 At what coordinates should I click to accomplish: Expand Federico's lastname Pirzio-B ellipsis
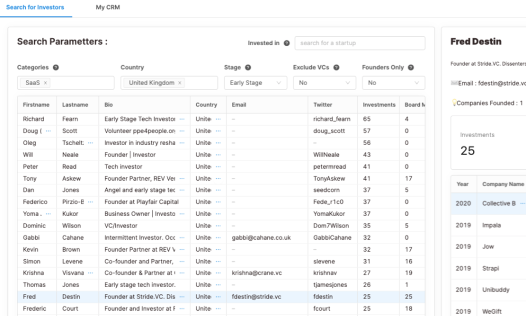click(90, 202)
